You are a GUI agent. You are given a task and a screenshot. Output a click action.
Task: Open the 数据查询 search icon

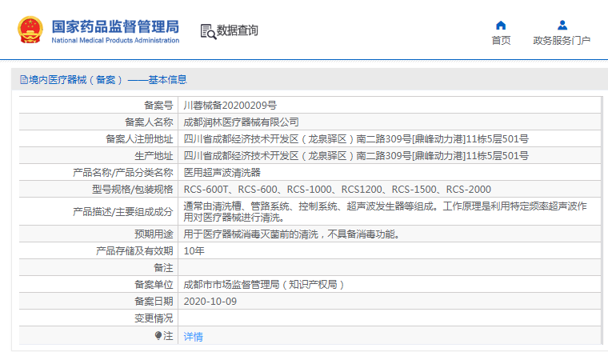click(208, 31)
